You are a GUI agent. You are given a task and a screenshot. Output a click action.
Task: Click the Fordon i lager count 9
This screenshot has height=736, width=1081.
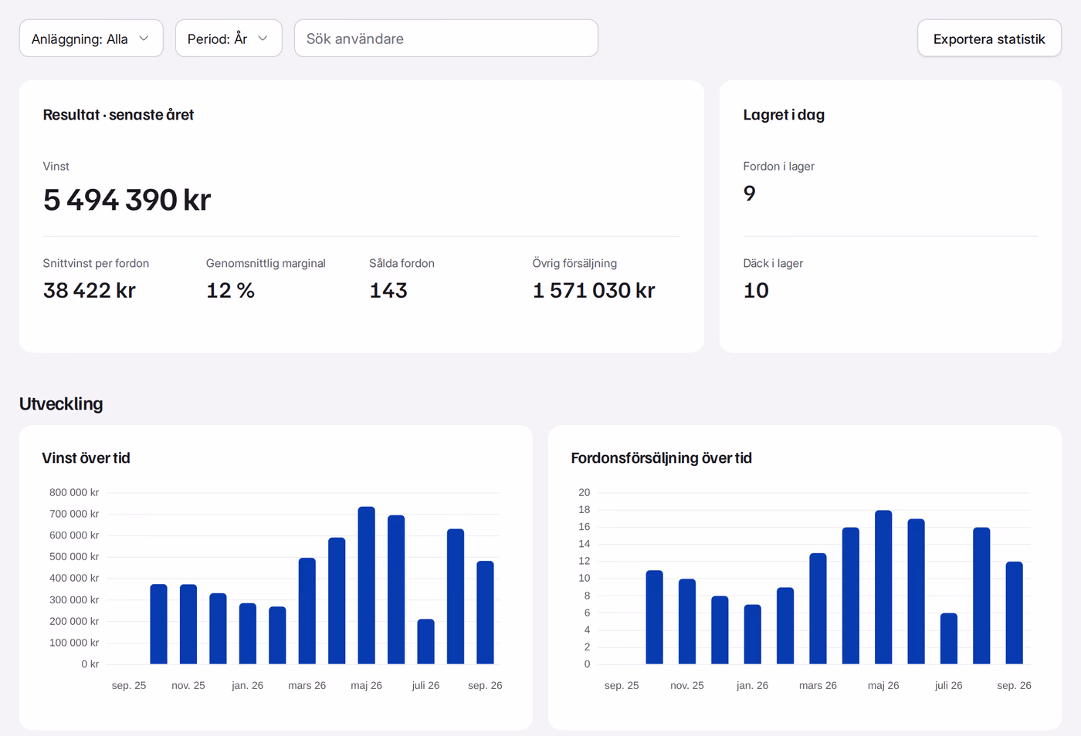[749, 193]
